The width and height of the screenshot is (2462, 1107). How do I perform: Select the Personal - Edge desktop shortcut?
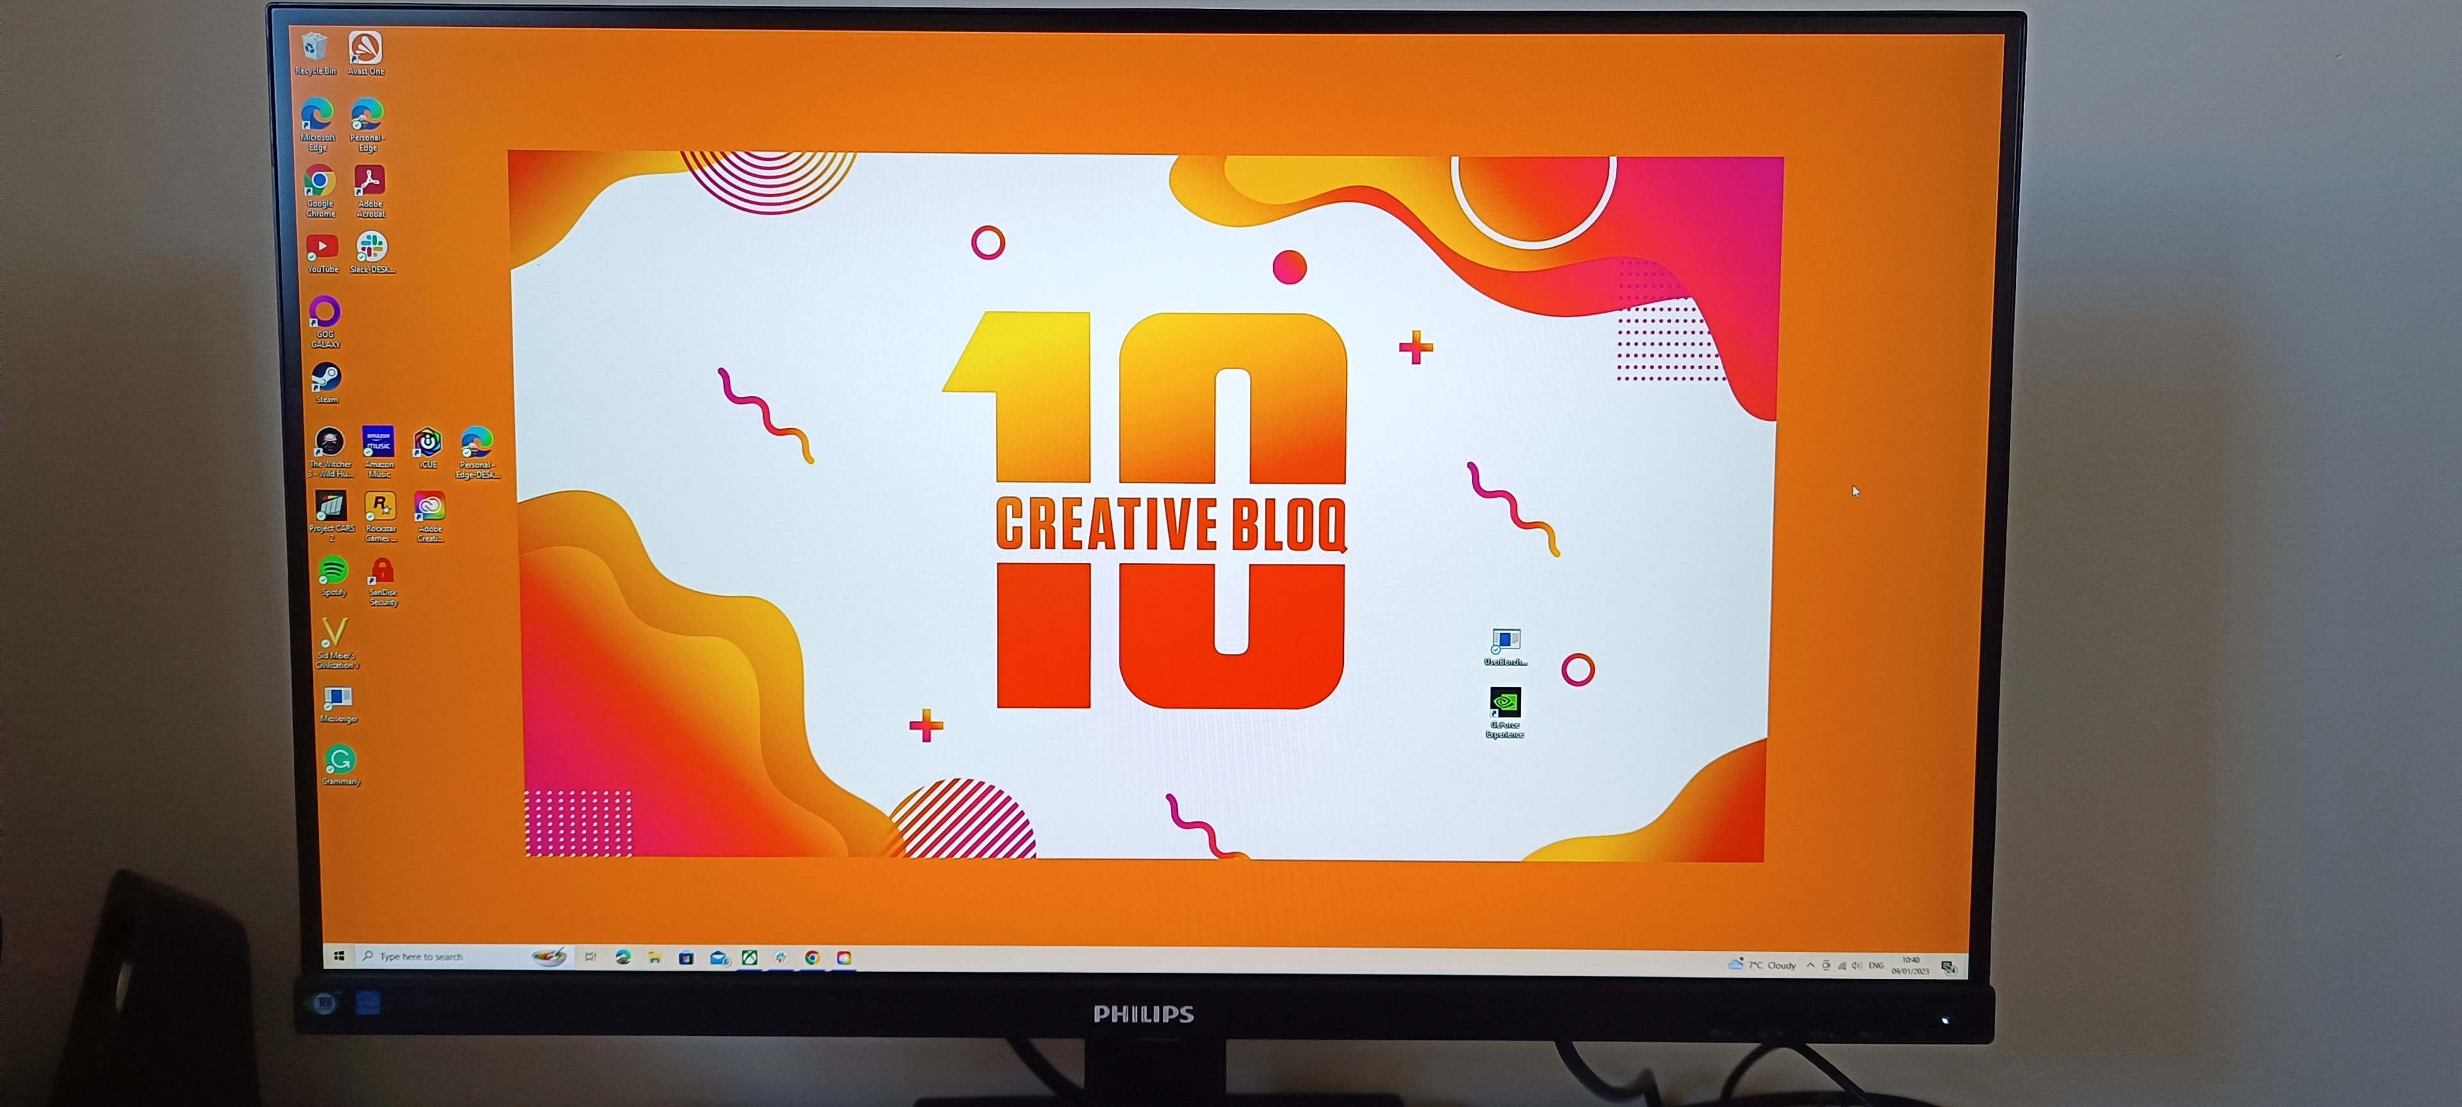(x=367, y=124)
